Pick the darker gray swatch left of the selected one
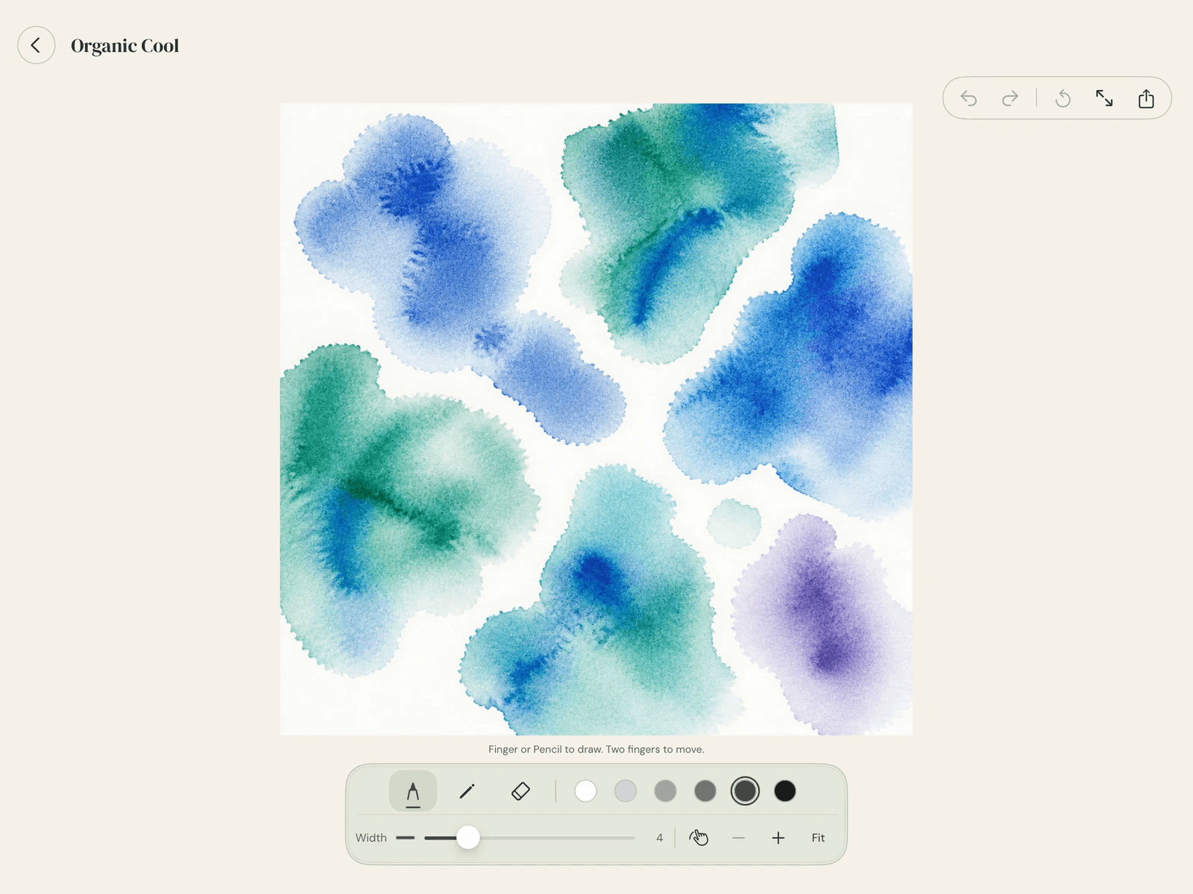This screenshot has height=894, width=1193. tap(705, 791)
